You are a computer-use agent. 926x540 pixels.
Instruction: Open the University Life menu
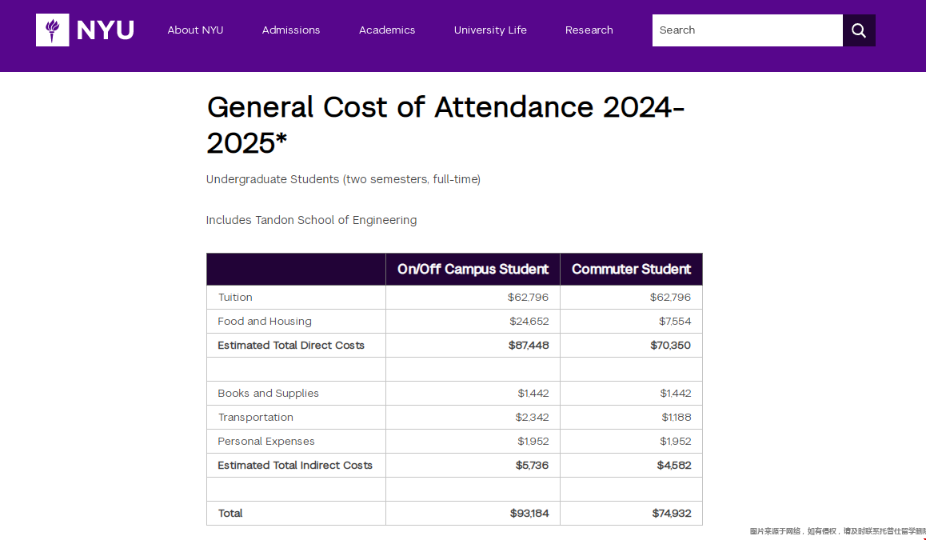click(490, 30)
